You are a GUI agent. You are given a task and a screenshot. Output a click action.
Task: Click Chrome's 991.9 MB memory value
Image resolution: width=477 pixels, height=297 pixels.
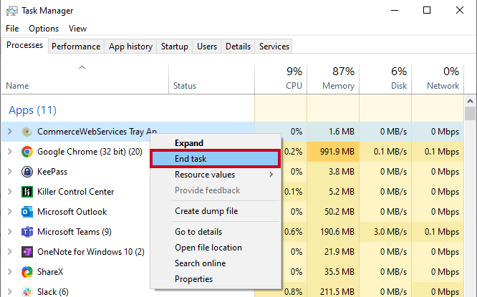pyautogui.click(x=333, y=152)
